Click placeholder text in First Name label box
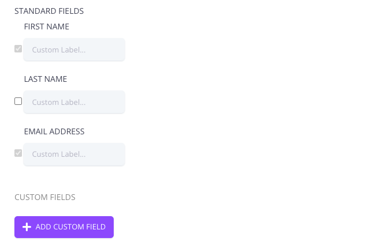 coord(59,50)
